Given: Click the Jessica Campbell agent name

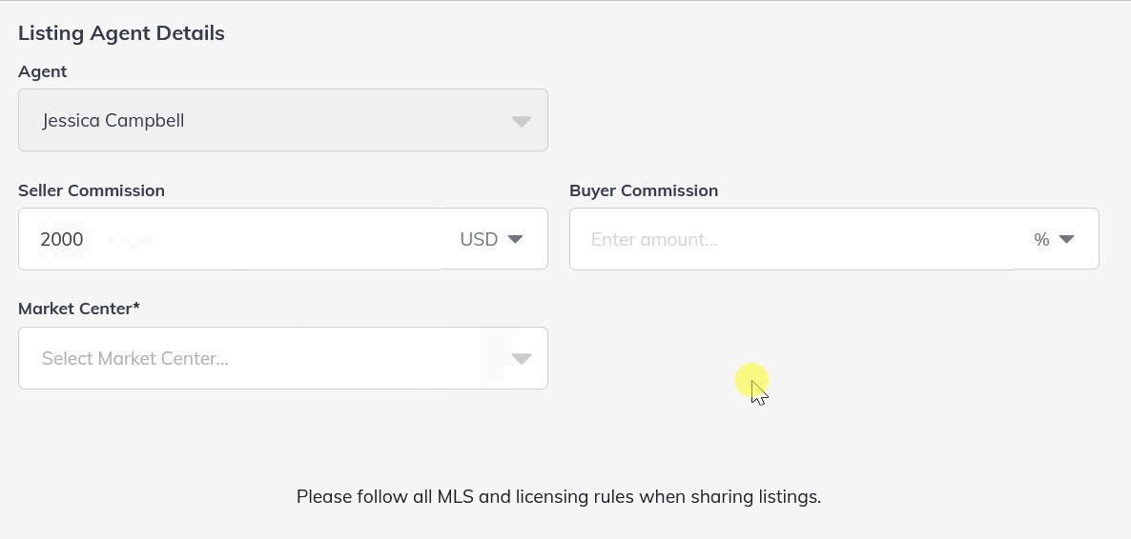Looking at the screenshot, I should pyautogui.click(x=113, y=121).
